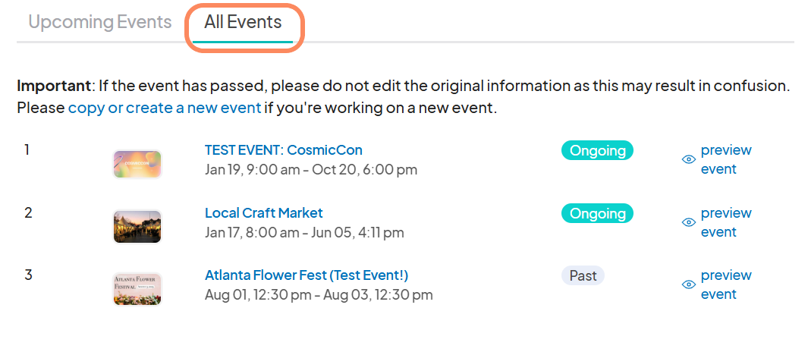Click the eye icon beside CosmicCon preview
The image size is (808, 352).
point(689,159)
